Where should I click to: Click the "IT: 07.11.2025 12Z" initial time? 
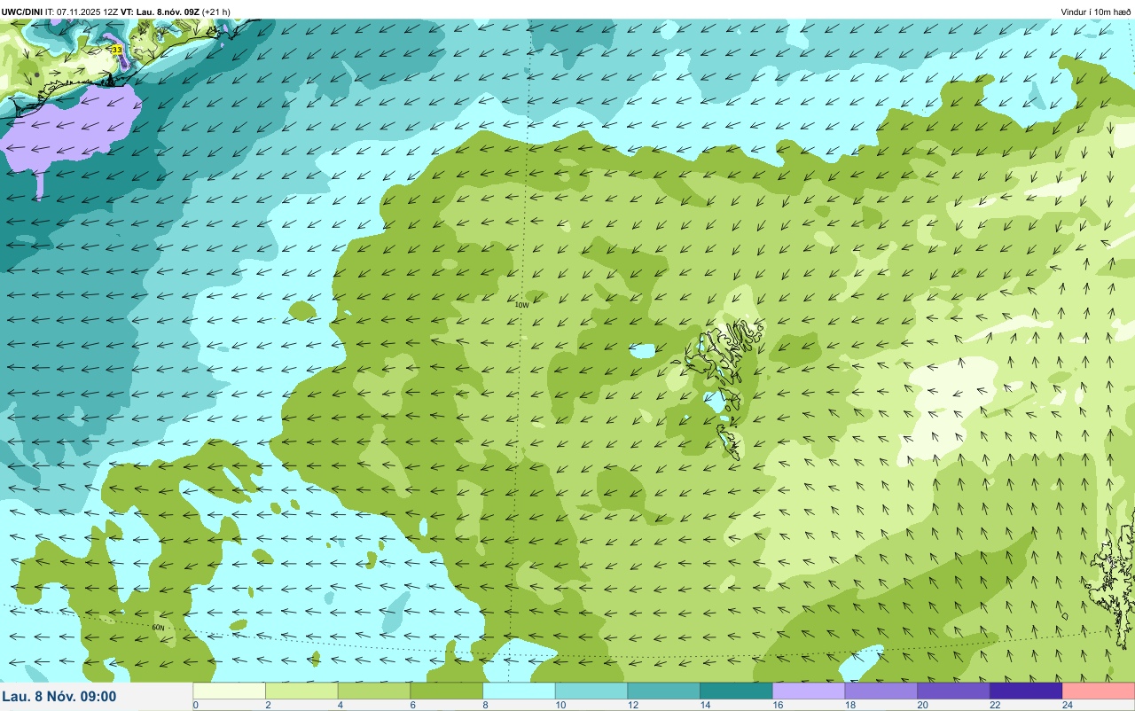[x=82, y=12]
